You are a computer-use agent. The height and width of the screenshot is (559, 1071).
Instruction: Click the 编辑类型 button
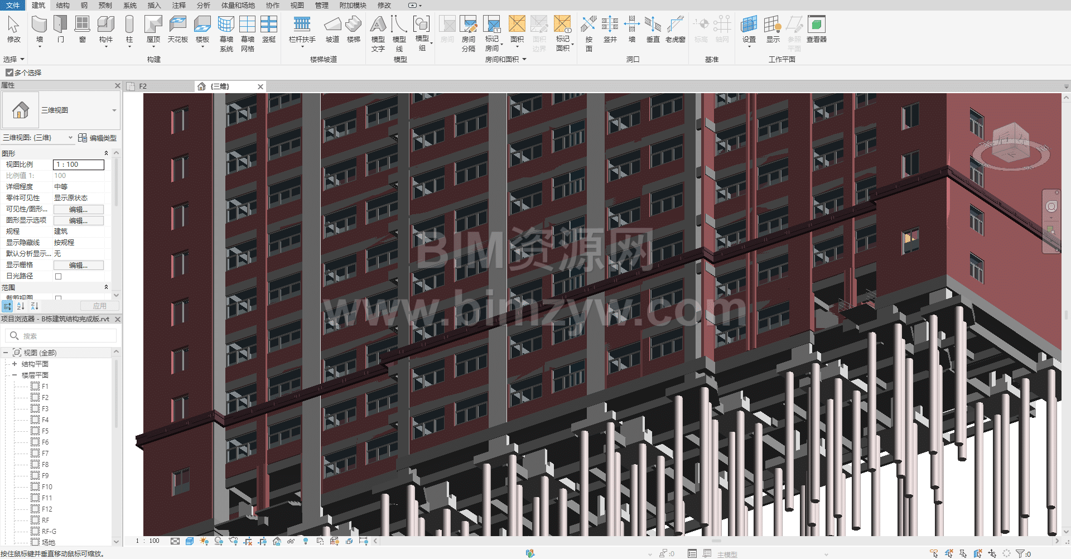[98, 138]
